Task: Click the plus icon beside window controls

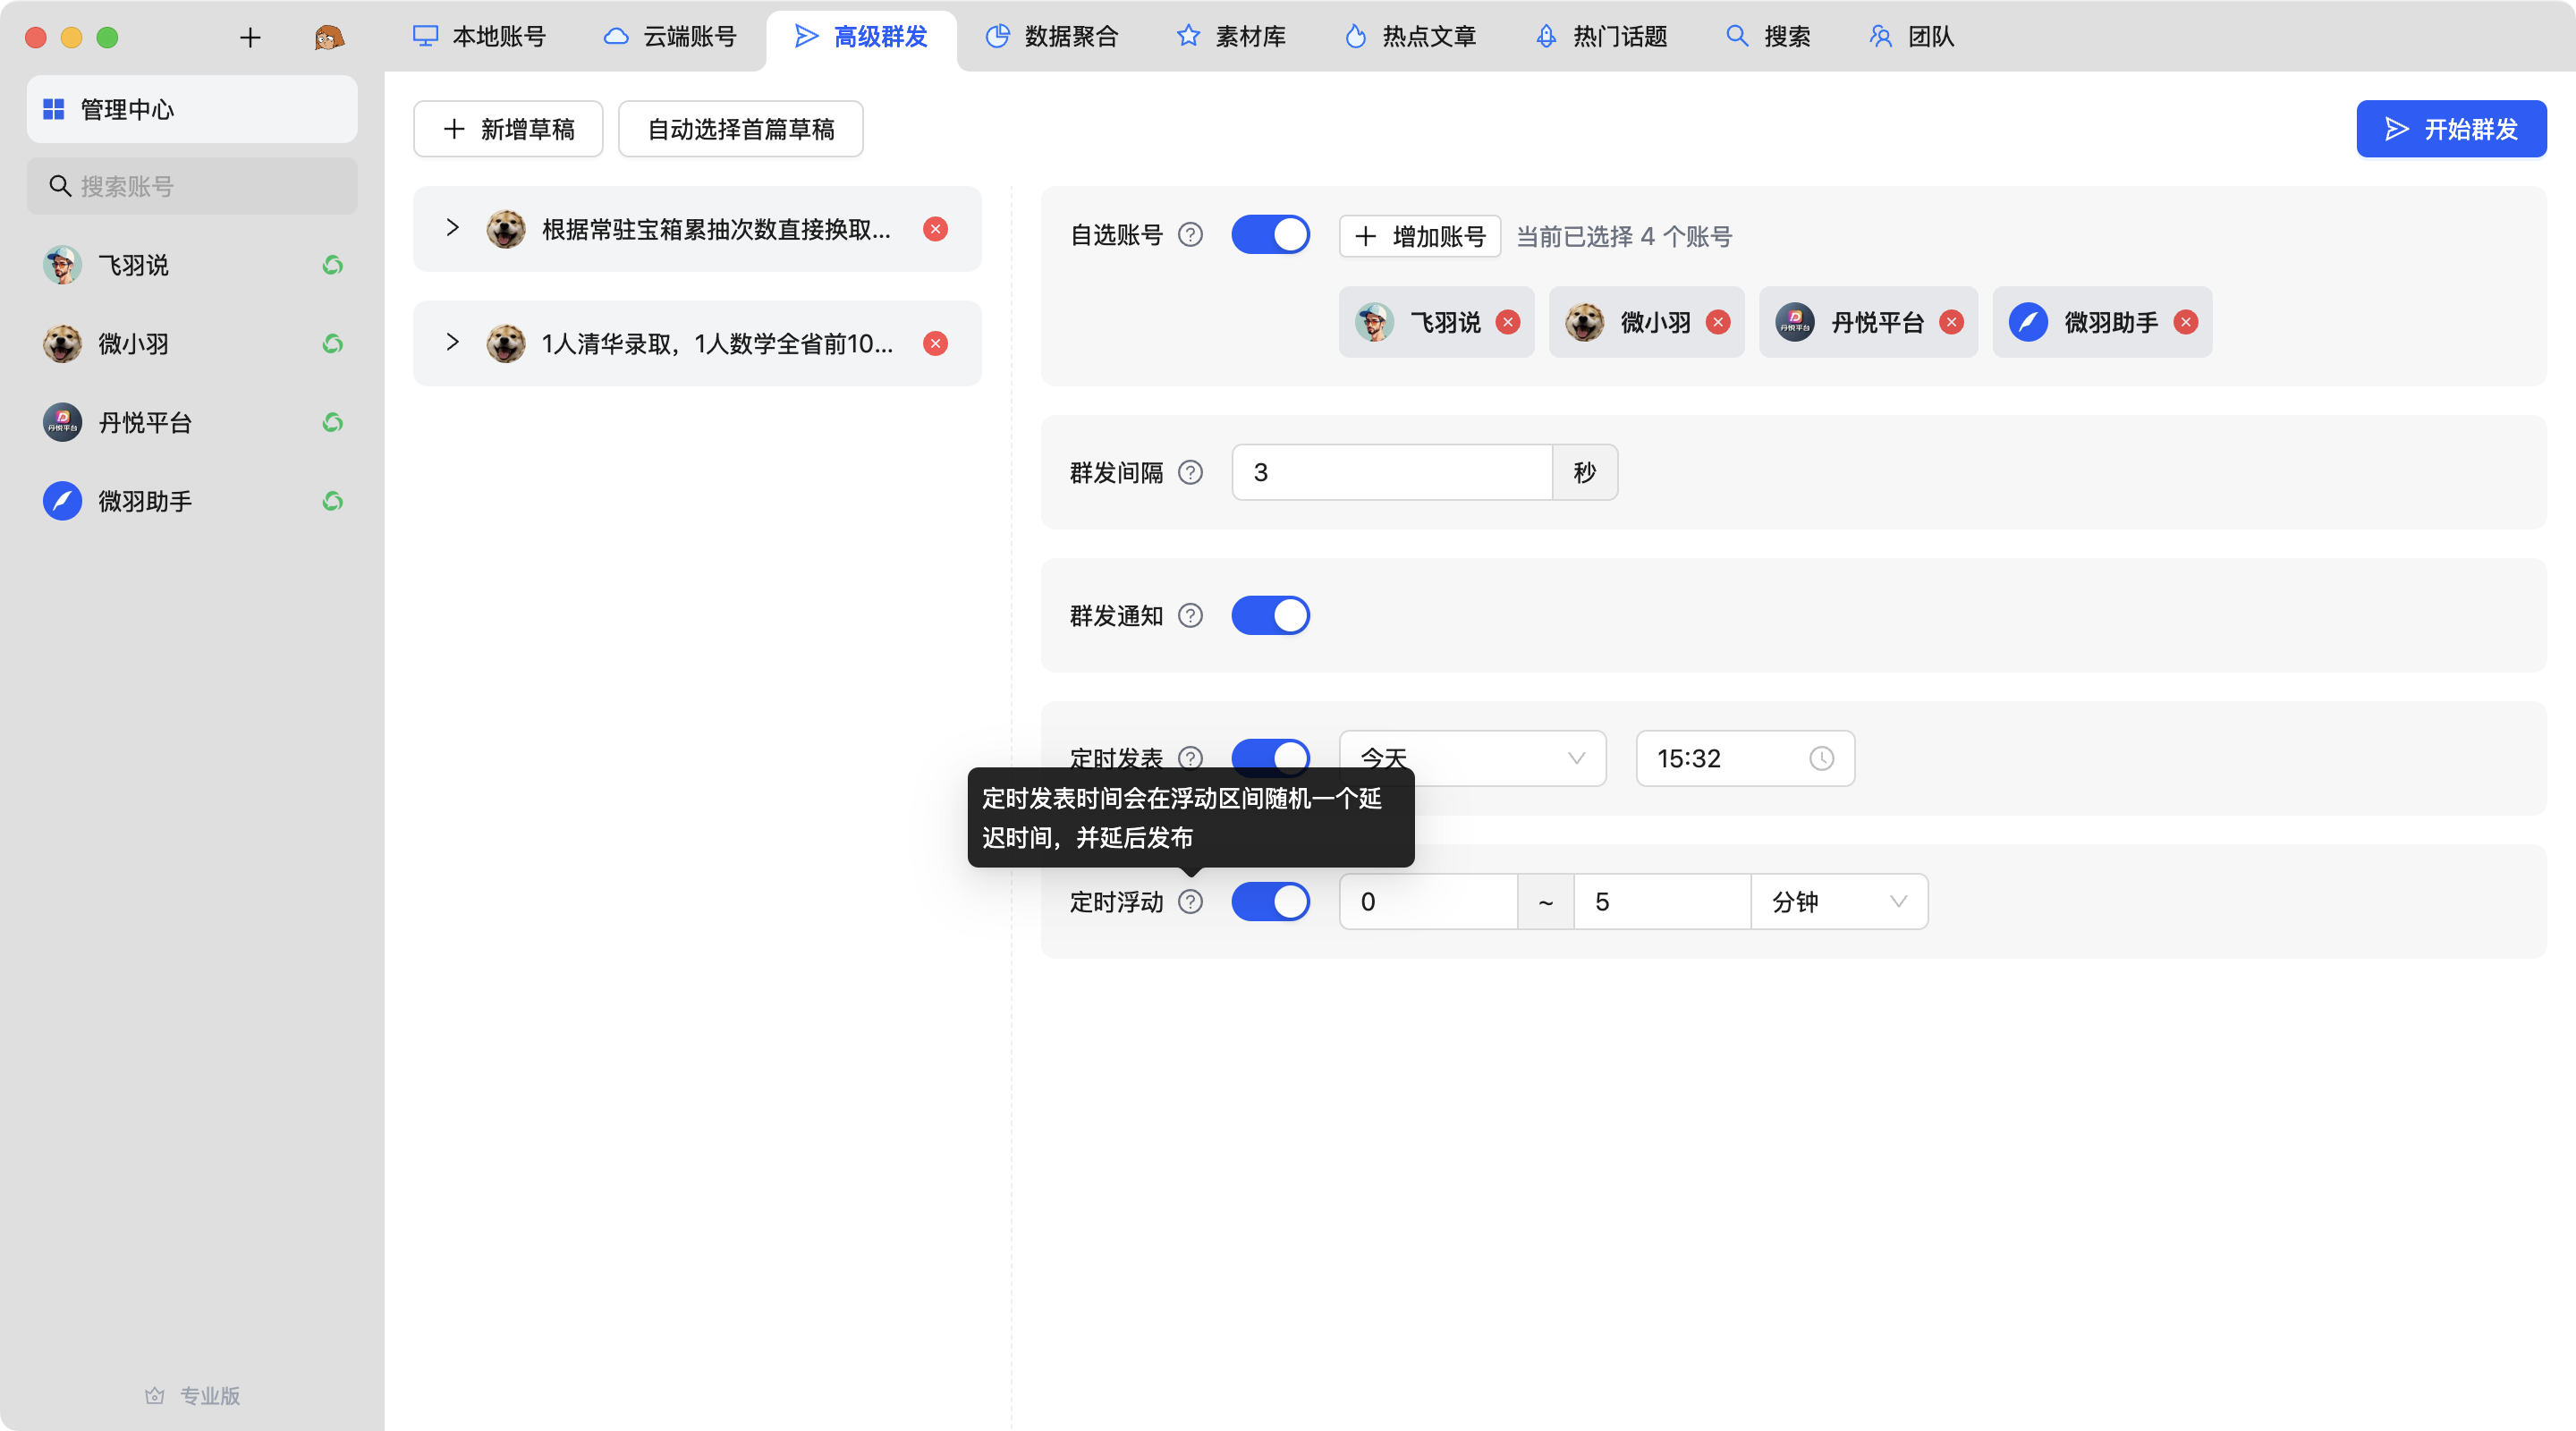Action: (x=250, y=38)
